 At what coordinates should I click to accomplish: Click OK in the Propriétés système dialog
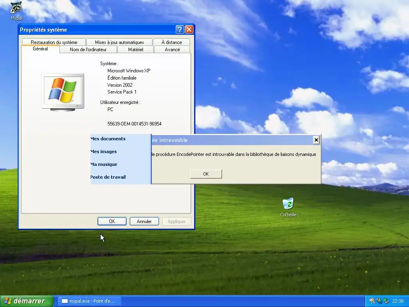(x=112, y=221)
